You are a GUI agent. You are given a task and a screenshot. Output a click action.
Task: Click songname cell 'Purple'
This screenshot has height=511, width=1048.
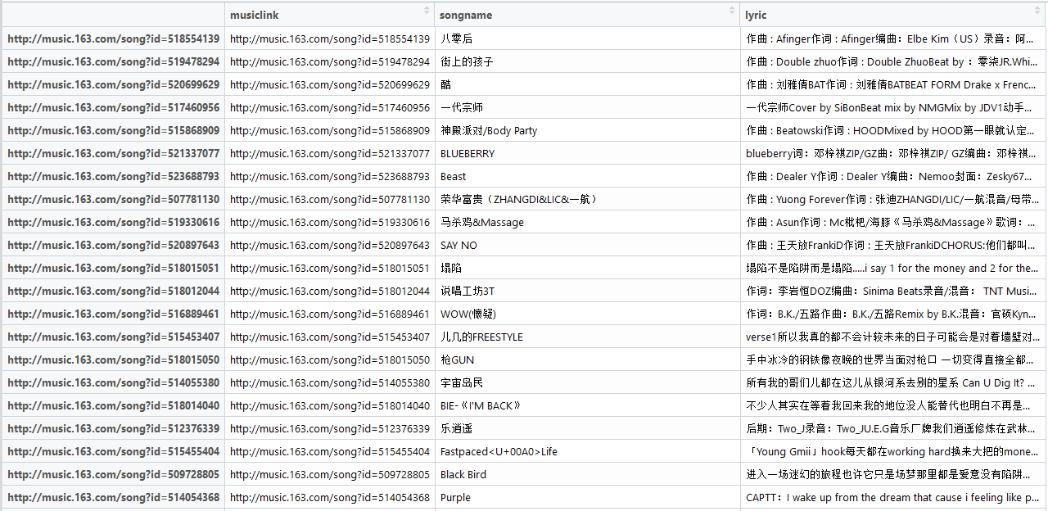(x=587, y=497)
